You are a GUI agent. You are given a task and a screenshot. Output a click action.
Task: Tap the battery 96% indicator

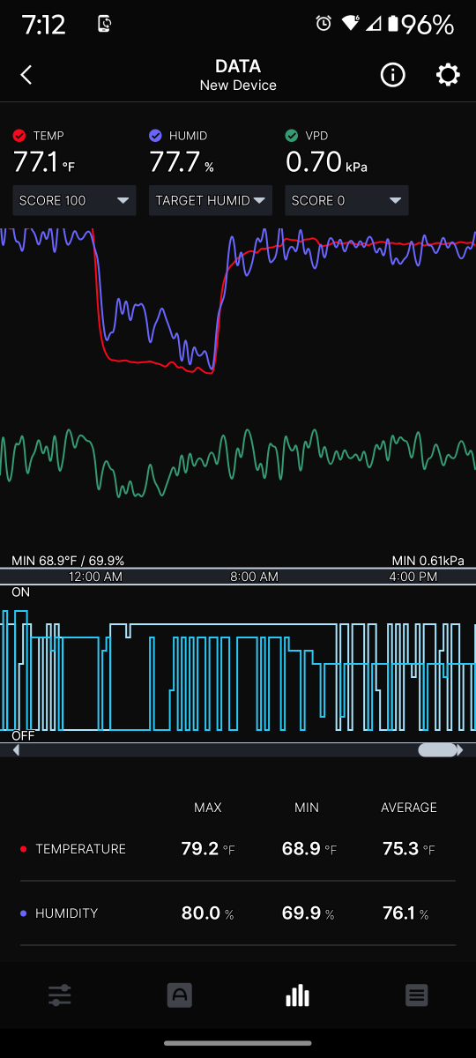421,24
